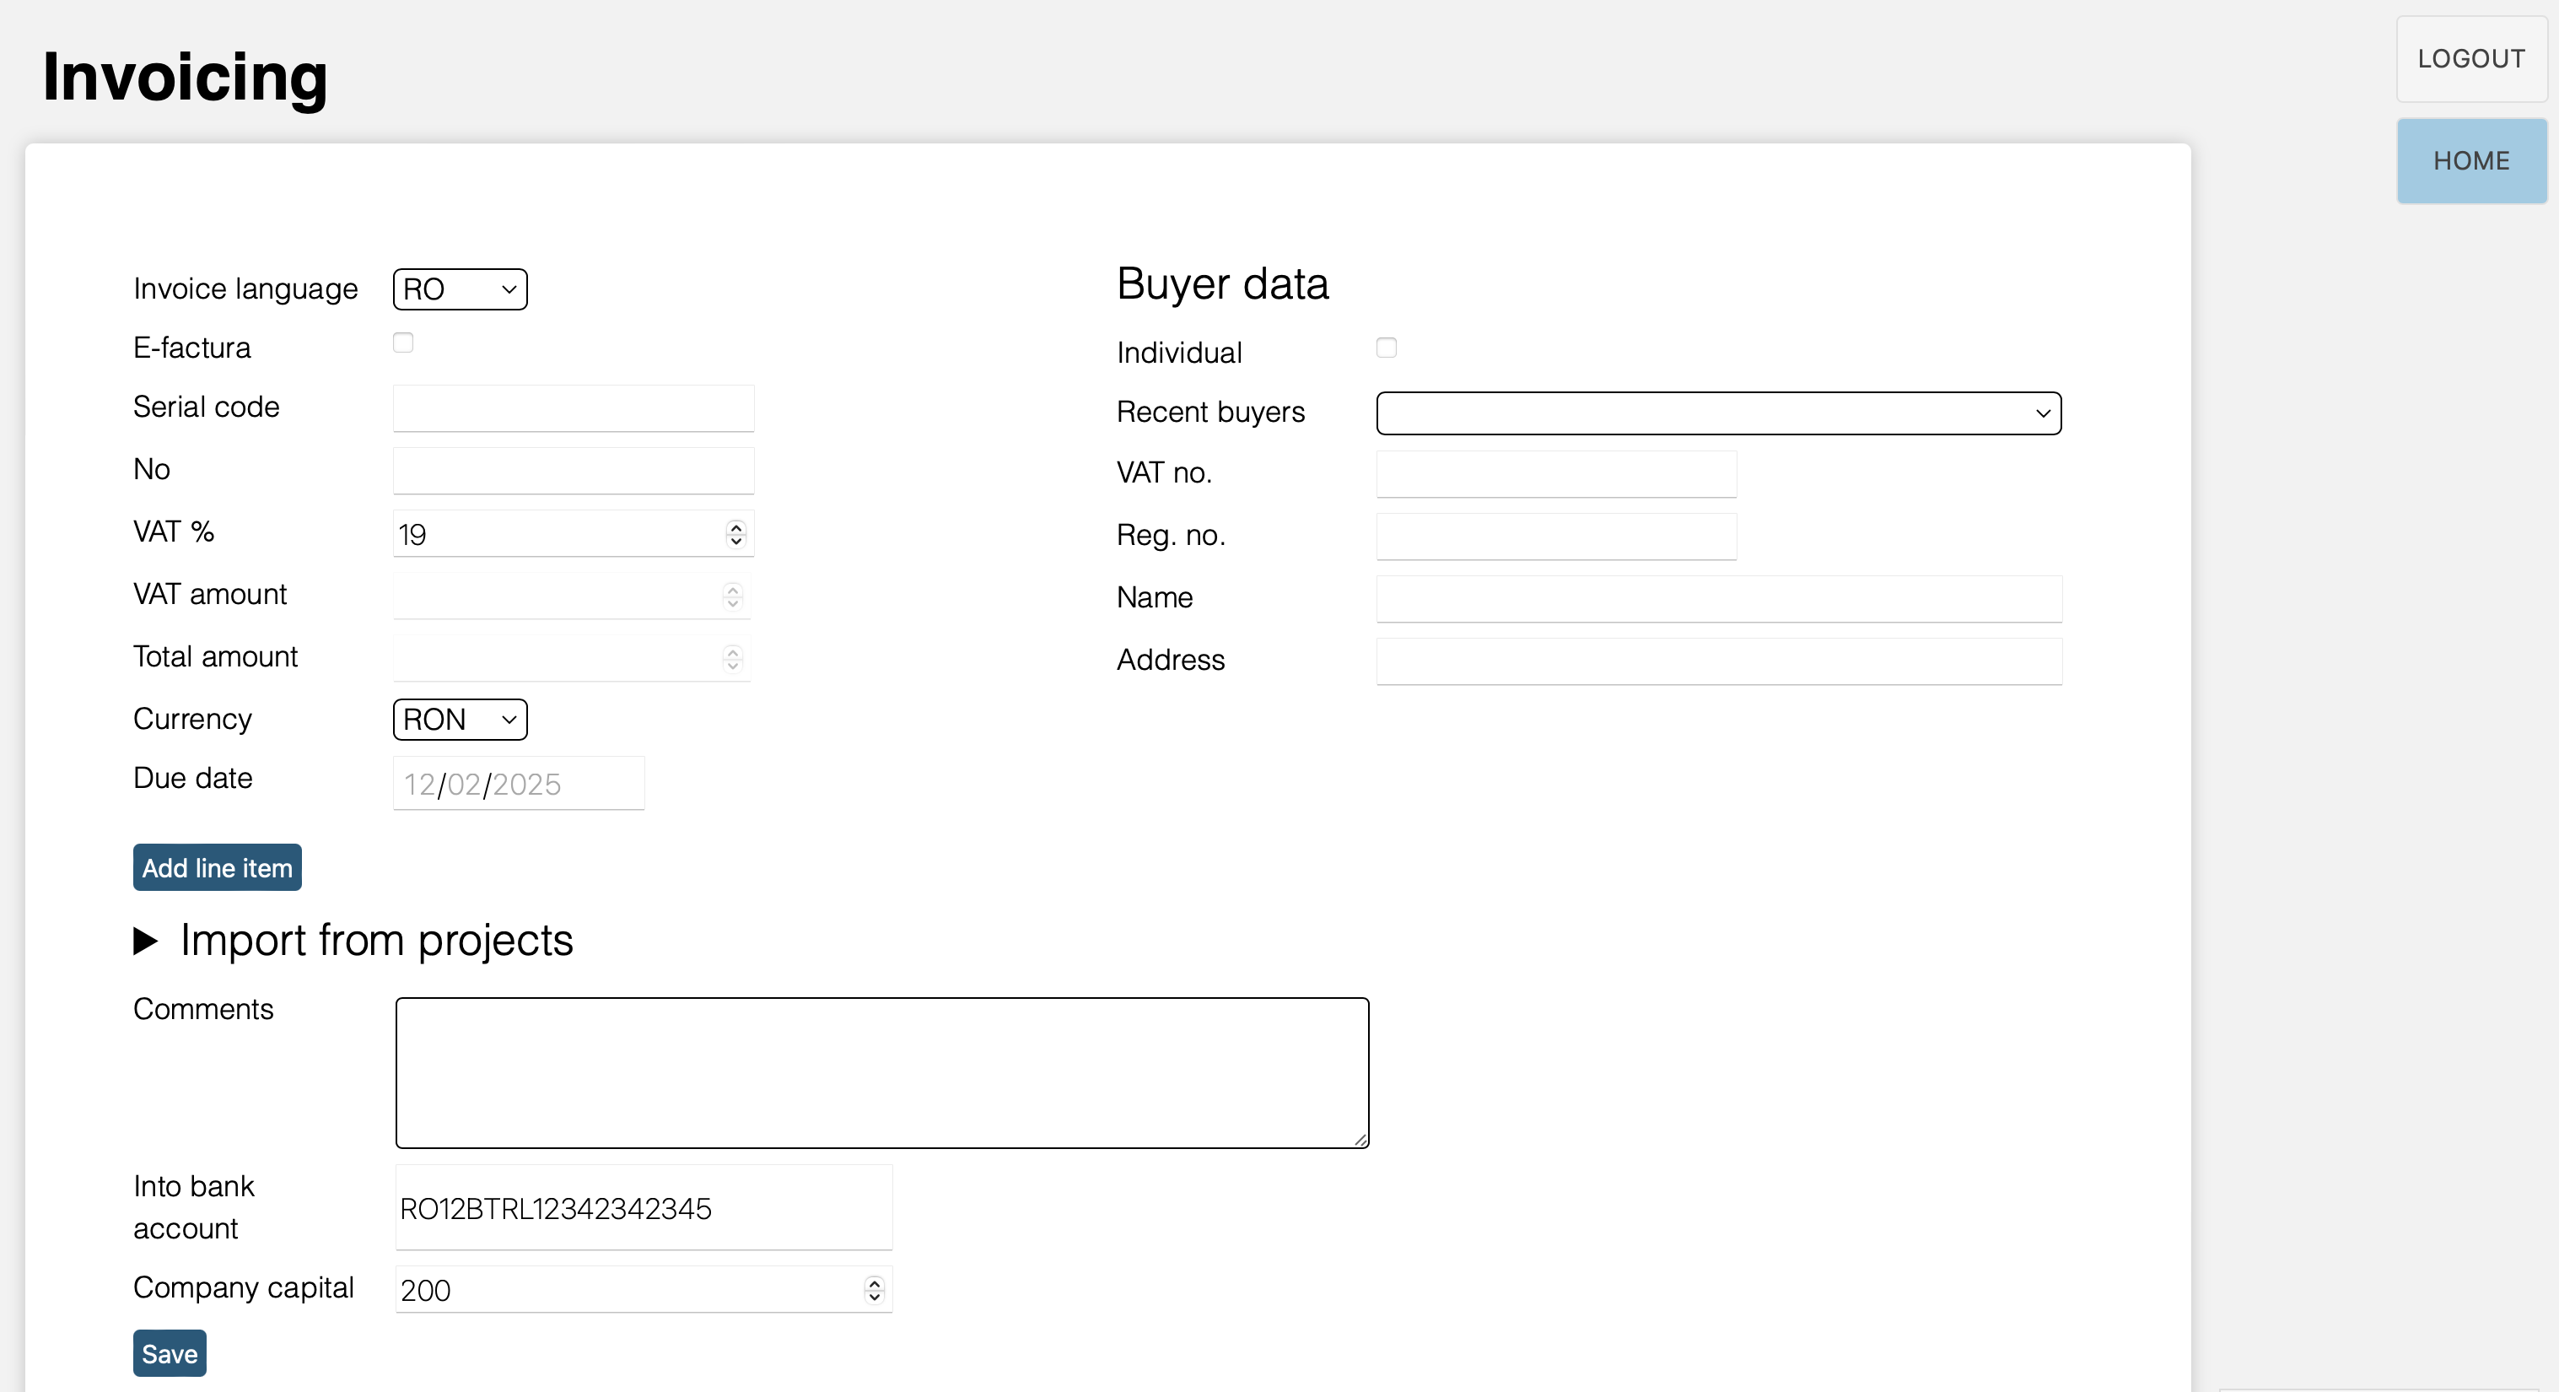Click the Company capital stepper arrows
The width and height of the screenshot is (2559, 1392).
[873, 1290]
